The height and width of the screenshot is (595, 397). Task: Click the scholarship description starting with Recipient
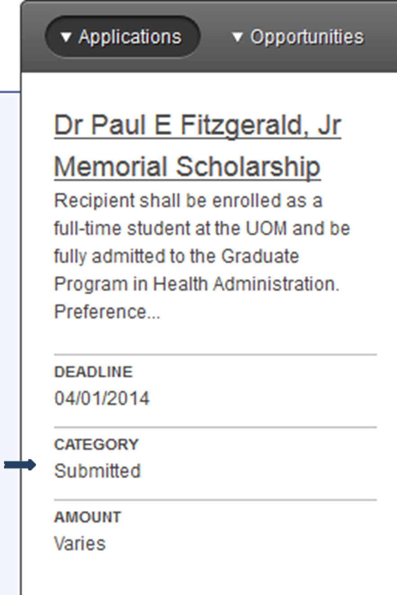point(188,201)
